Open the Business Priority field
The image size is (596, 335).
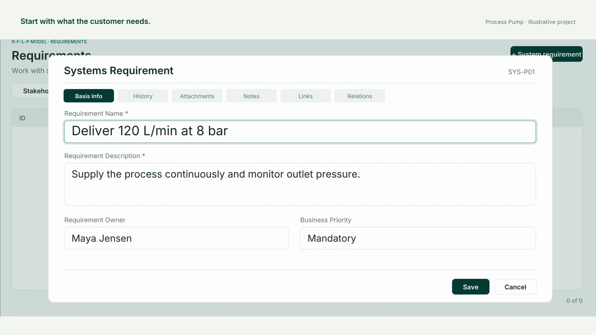point(418,238)
